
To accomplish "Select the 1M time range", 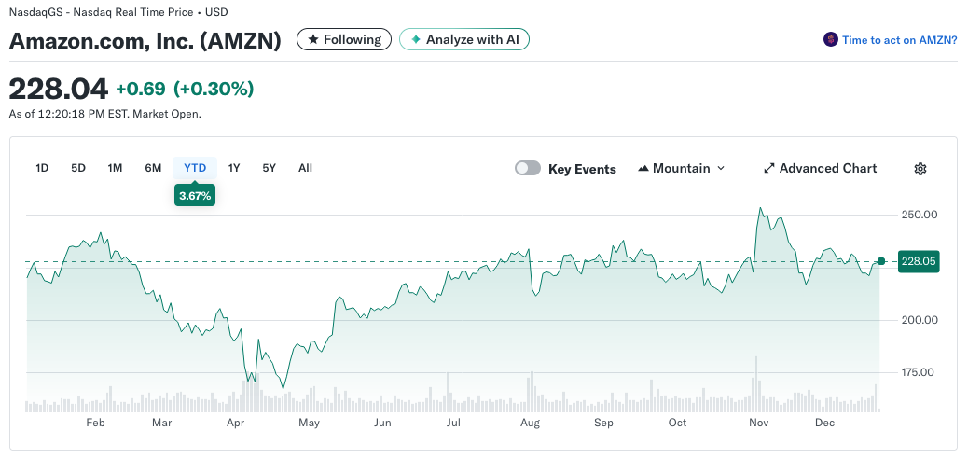I will tap(115, 167).
